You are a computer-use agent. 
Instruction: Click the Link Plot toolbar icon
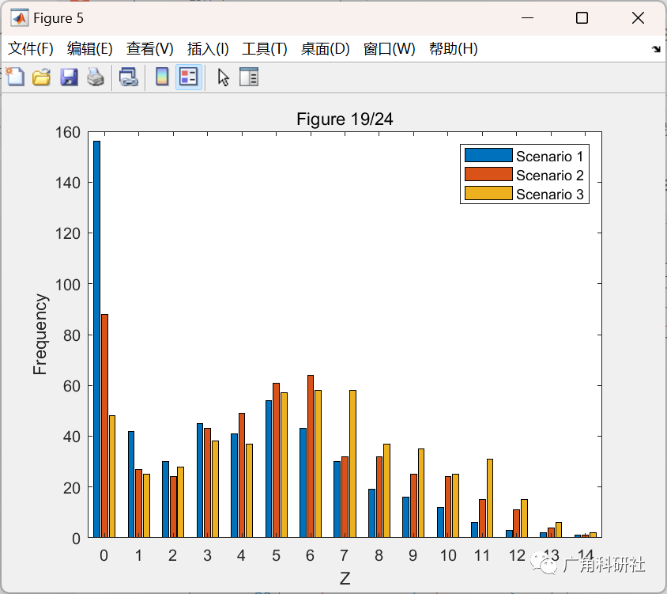(128, 77)
